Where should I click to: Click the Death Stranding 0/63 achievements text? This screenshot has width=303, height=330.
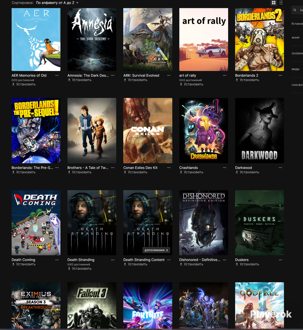pos(79,264)
